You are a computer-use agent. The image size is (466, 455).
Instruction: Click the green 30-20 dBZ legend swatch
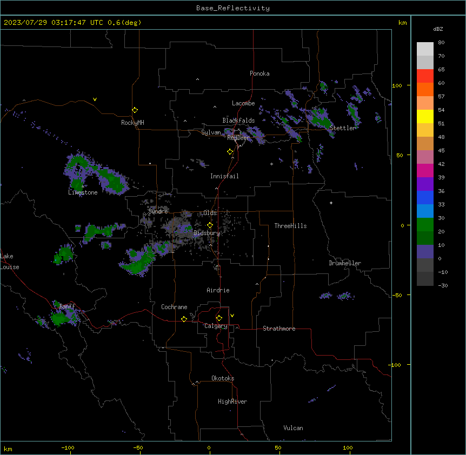pyautogui.click(x=425, y=225)
